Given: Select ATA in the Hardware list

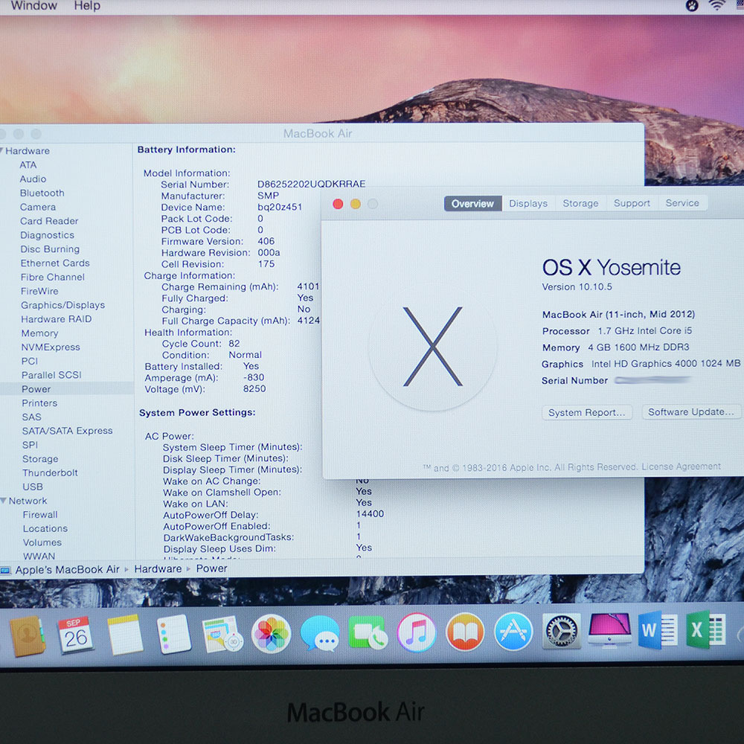Looking at the screenshot, I should pyautogui.click(x=28, y=165).
